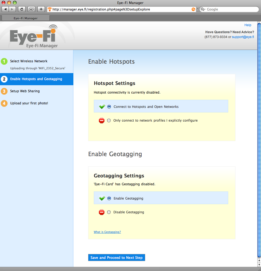Screen dimensions: 261x271
Task: Click Save and Proceed to Next Step
Action: [116, 258]
